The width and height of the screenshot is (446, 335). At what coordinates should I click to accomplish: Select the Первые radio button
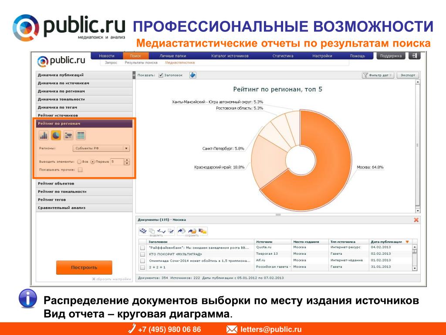[92, 161]
